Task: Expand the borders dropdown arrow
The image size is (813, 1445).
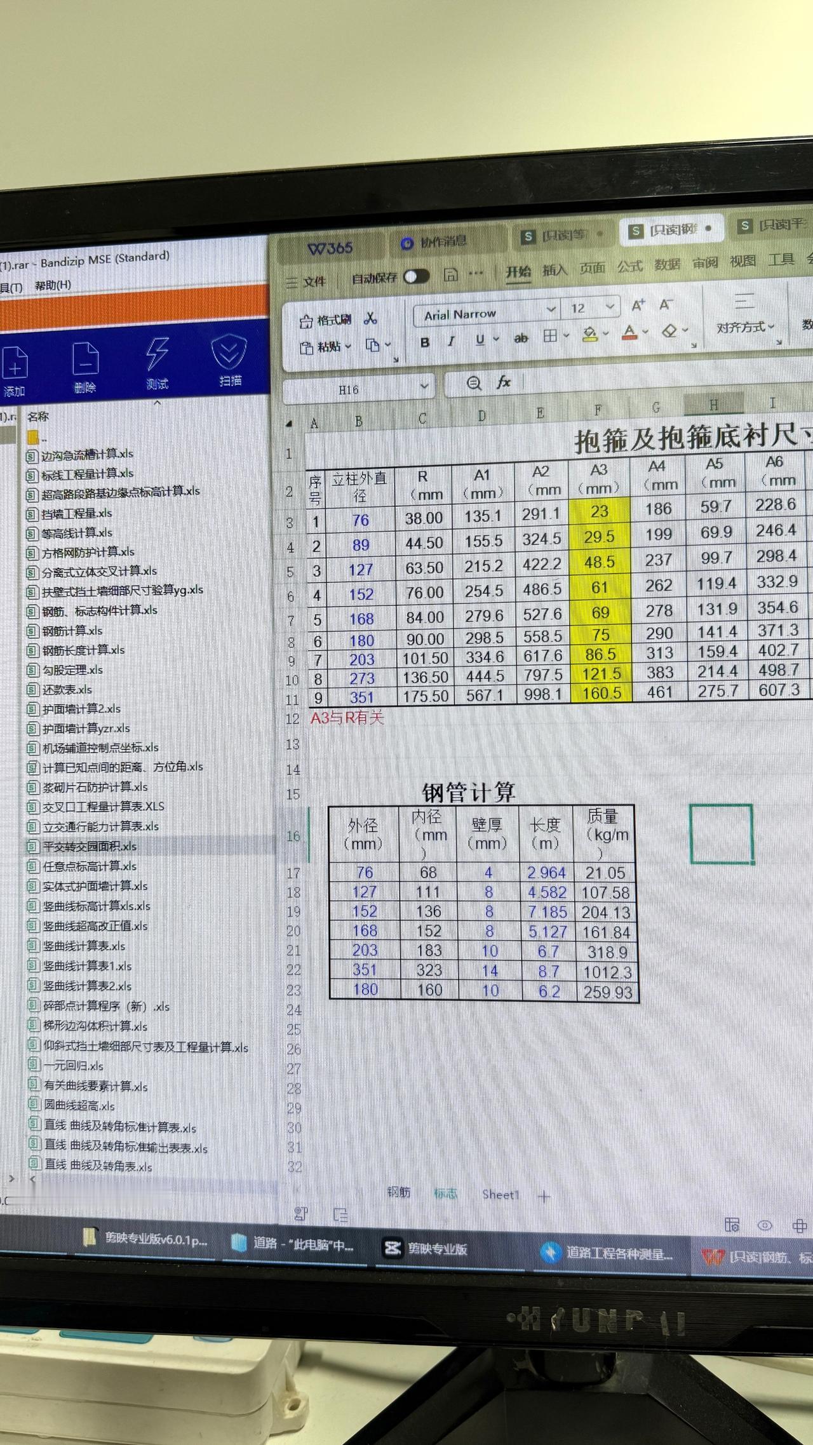Action: point(567,335)
